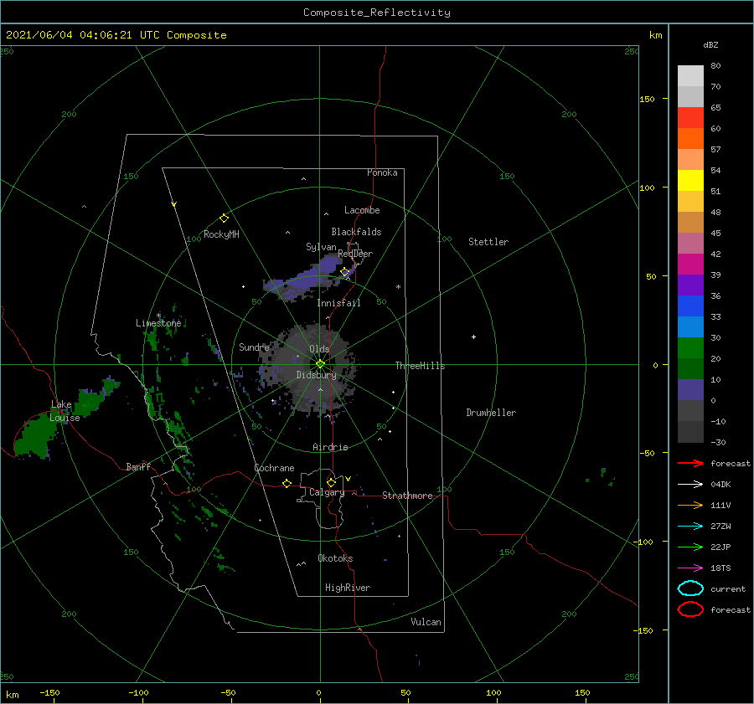Click the red forecast ellipse icon
Screen dimensions: 754x704
point(690,609)
